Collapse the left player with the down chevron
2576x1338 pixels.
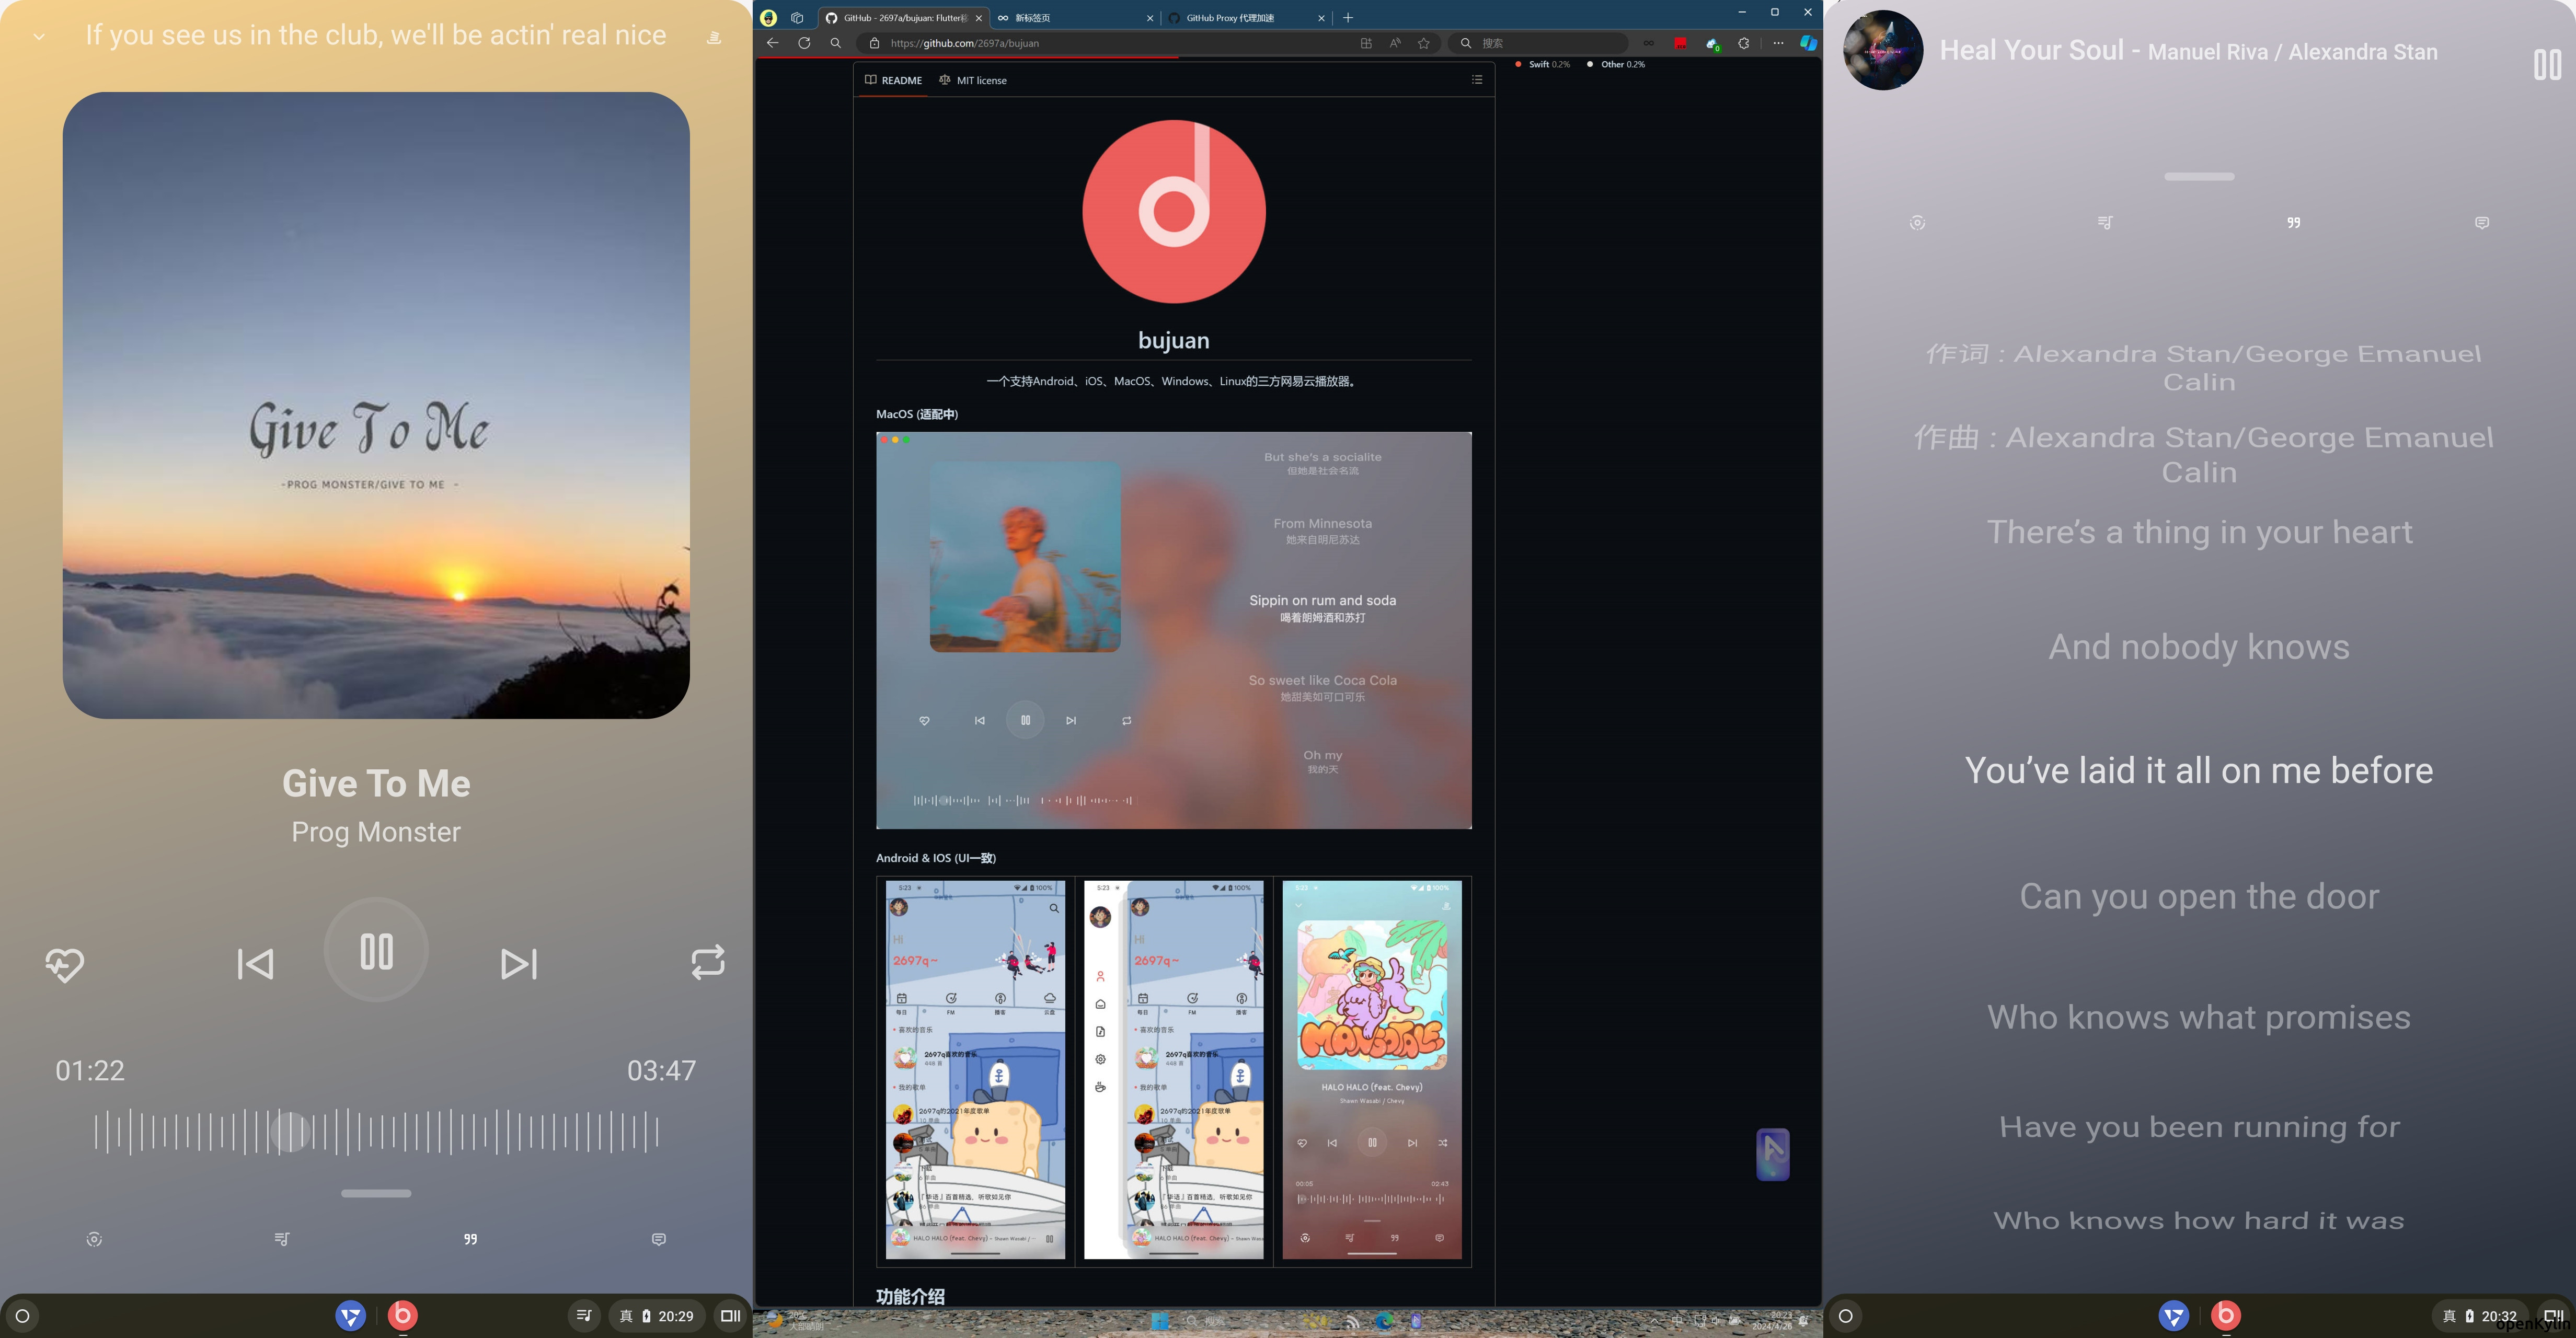coord(39,37)
